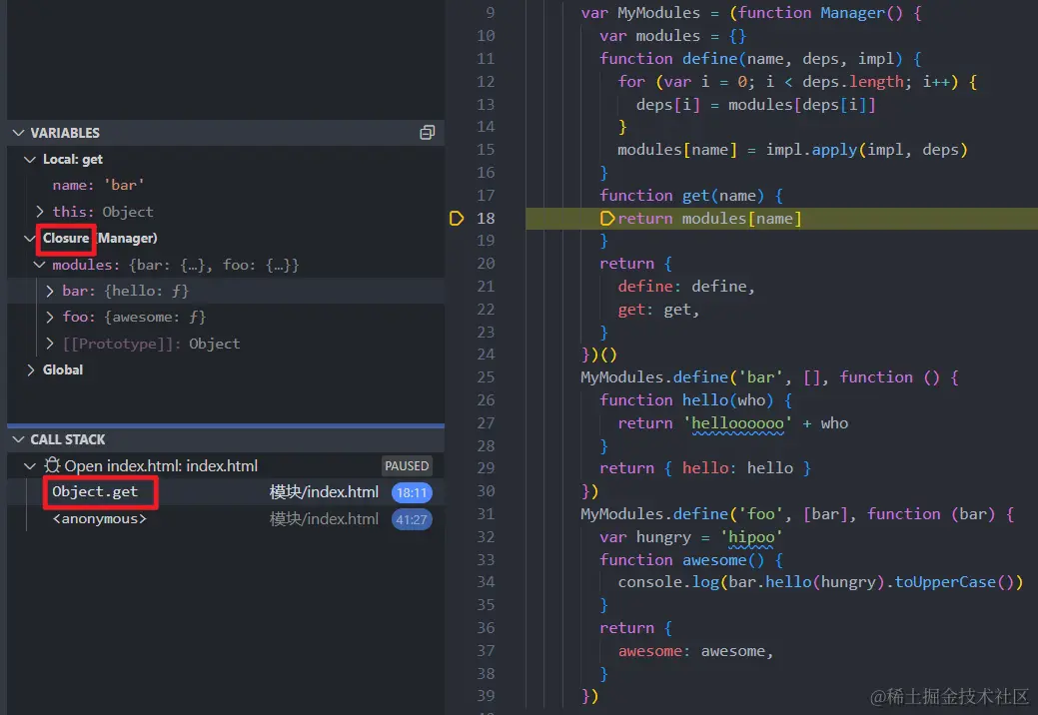Image resolution: width=1038 pixels, height=715 pixels.
Task: Collapse the modules variable tree
Action: tap(40, 265)
